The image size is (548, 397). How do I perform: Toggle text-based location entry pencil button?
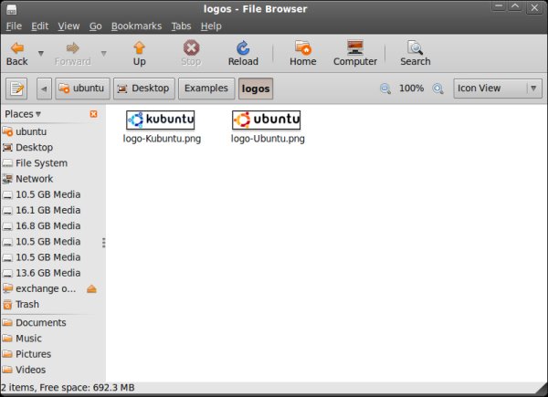[x=16, y=89]
